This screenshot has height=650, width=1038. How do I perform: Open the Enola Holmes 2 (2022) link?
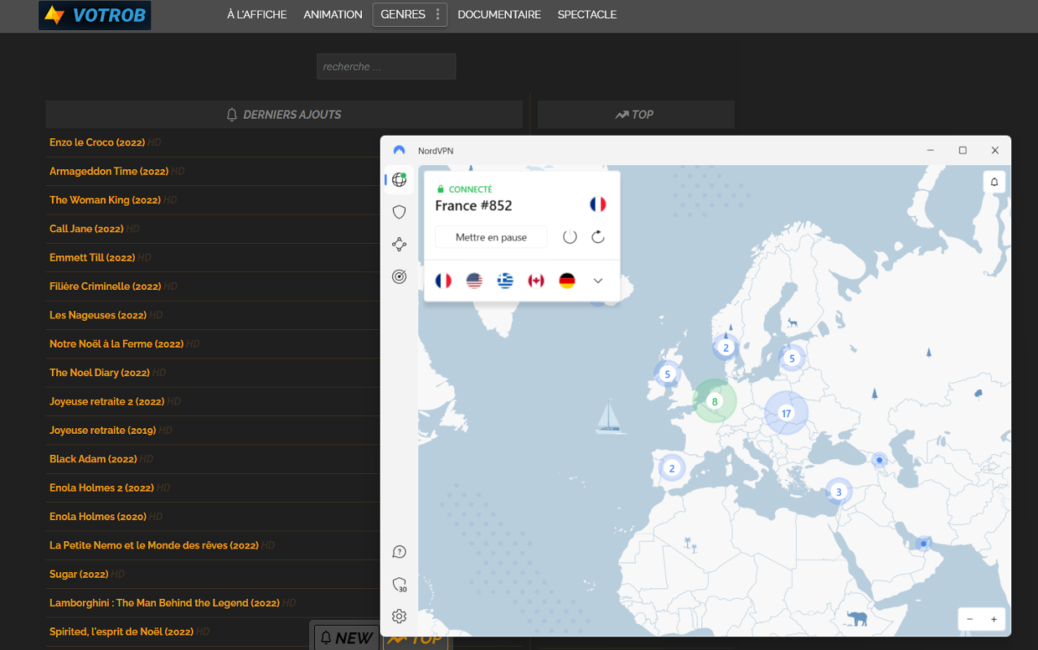point(102,488)
